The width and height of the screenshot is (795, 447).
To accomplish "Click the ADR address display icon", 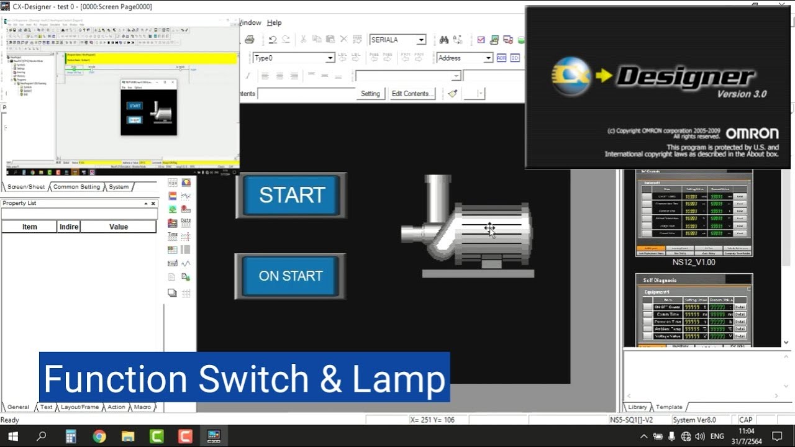I will point(501,58).
